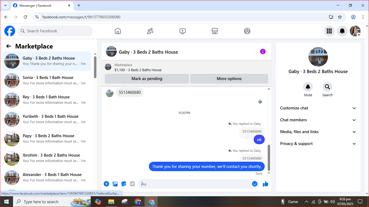The height and width of the screenshot is (207, 369).
Task: Open the Rey · 3 Beds 1 Bath House chat
Action: 47,100
